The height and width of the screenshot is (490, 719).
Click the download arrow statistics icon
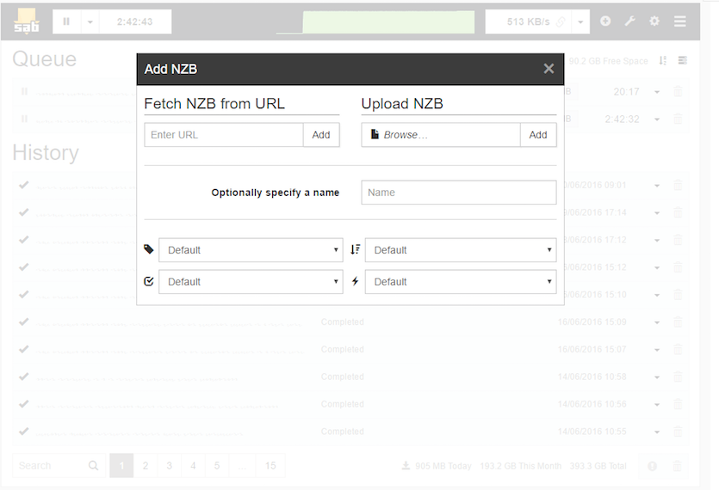406,466
